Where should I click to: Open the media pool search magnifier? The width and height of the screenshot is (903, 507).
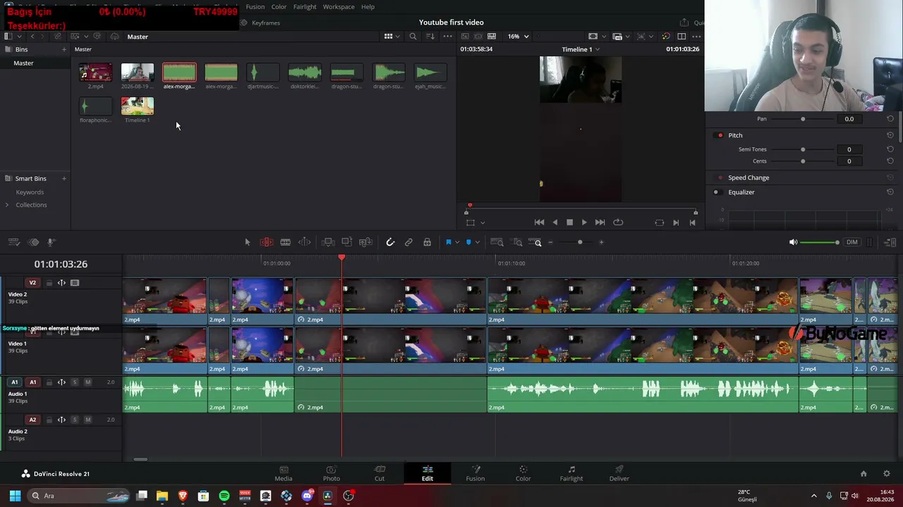coord(413,37)
